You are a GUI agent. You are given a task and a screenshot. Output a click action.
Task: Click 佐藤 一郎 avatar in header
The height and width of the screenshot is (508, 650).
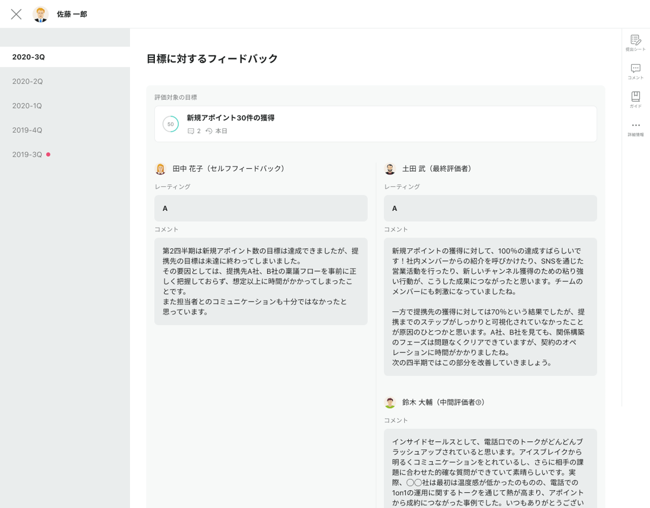(x=41, y=14)
